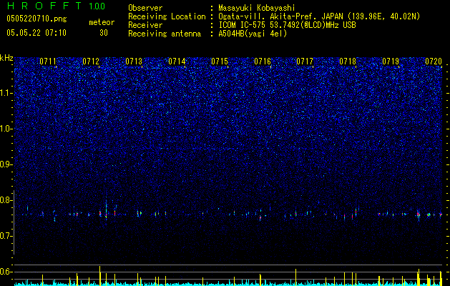This screenshot has width=450, height=286.
Task: Click the 0.8 frequency axis label
Action: pos(6,200)
